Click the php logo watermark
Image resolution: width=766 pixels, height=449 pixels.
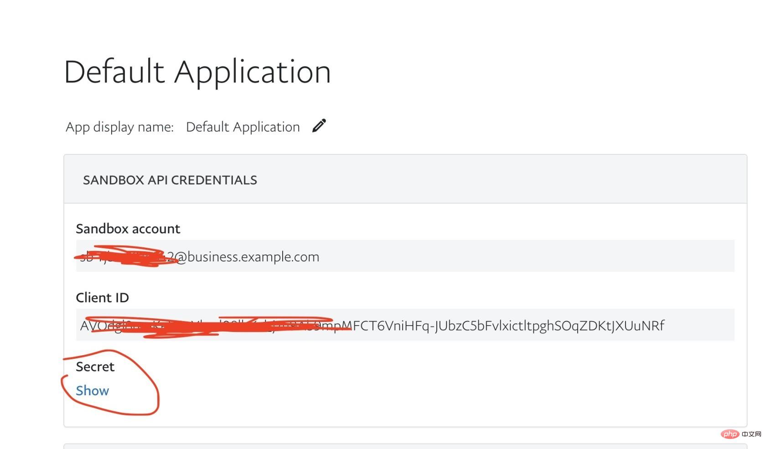click(730, 434)
